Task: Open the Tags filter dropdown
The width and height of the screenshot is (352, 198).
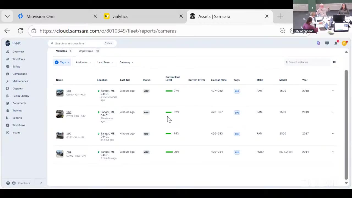Action: pos(62,62)
